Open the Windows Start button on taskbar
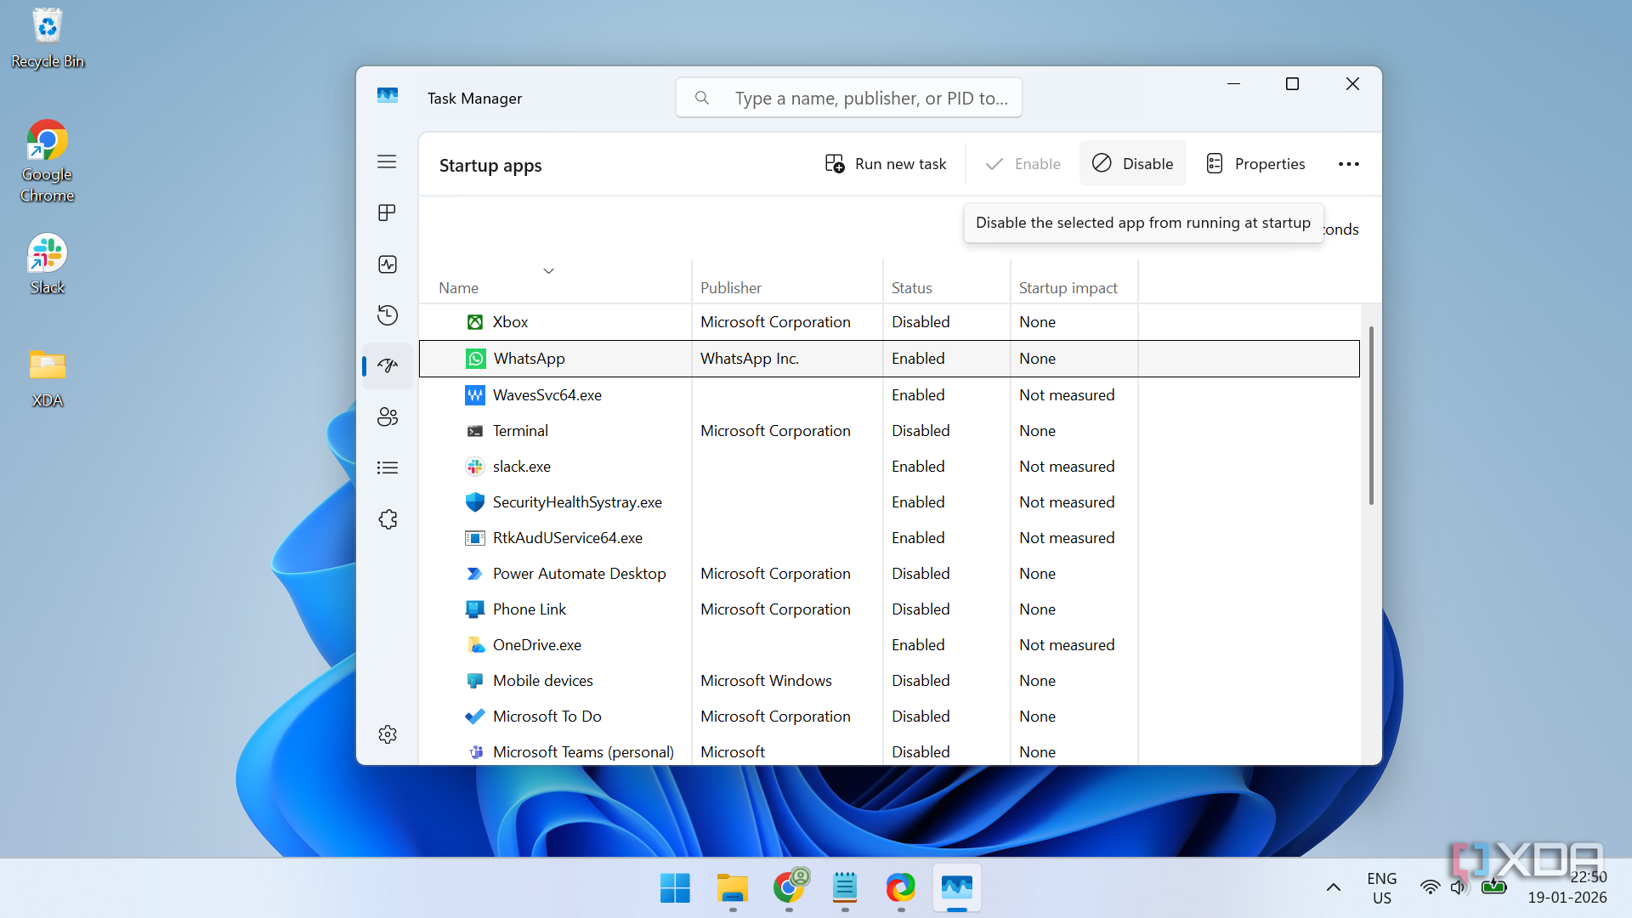 [x=675, y=888]
